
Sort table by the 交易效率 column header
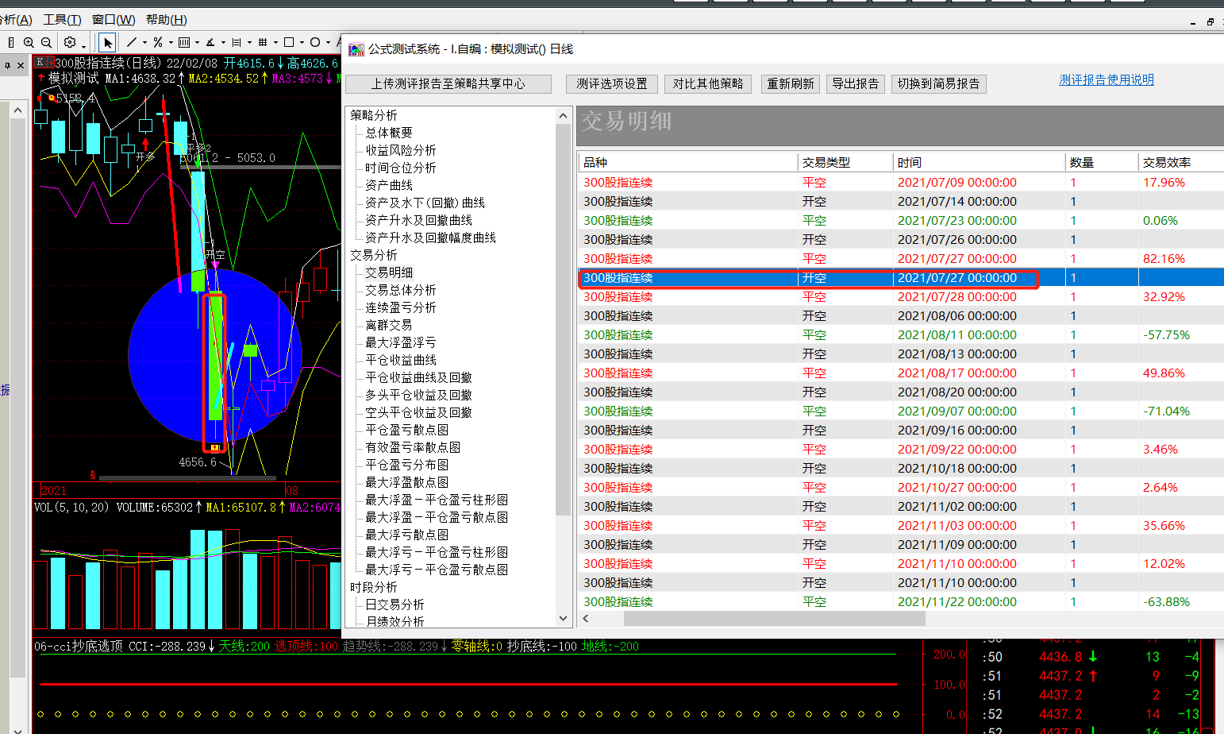(x=1181, y=162)
